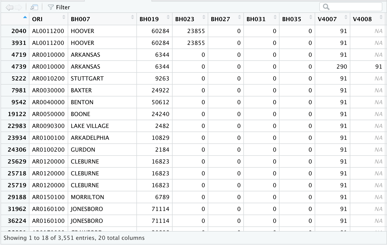Screen dimensions: 387x245
Task: Select the STUTTGART cell in BH007
Action: pos(87,79)
